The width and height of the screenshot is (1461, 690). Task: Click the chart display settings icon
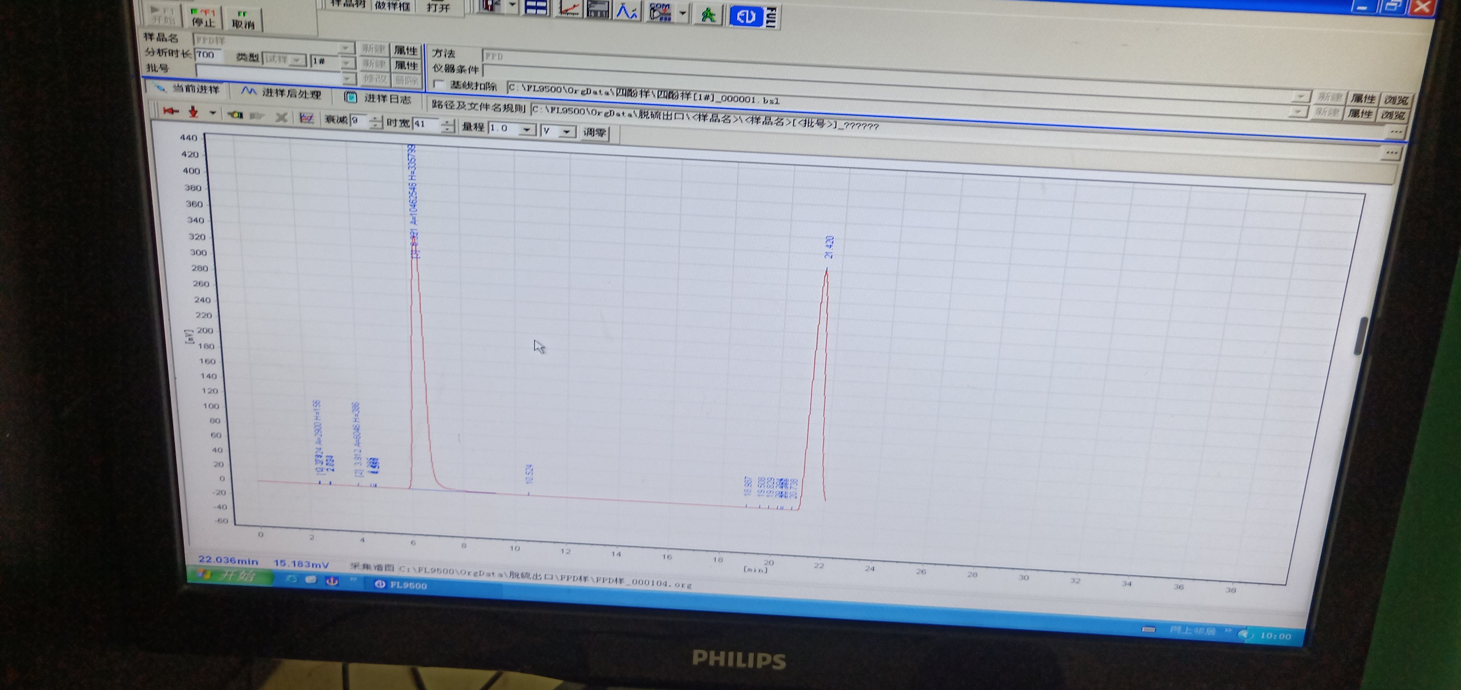[306, 117]
